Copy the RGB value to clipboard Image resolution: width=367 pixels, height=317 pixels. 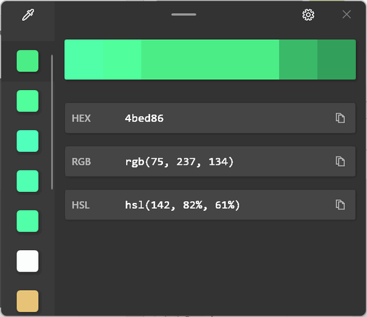340,161
